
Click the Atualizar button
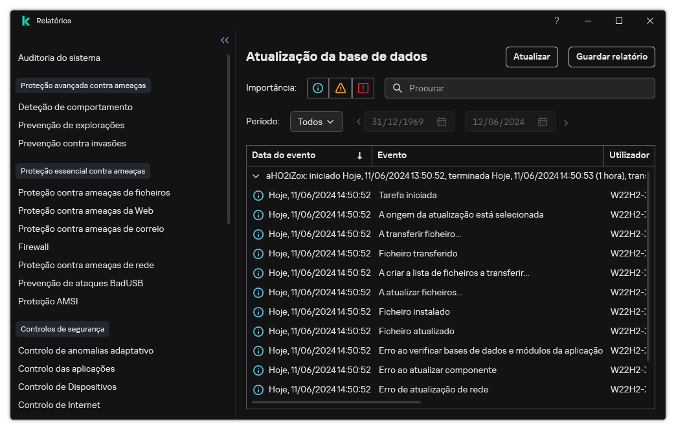531,57
